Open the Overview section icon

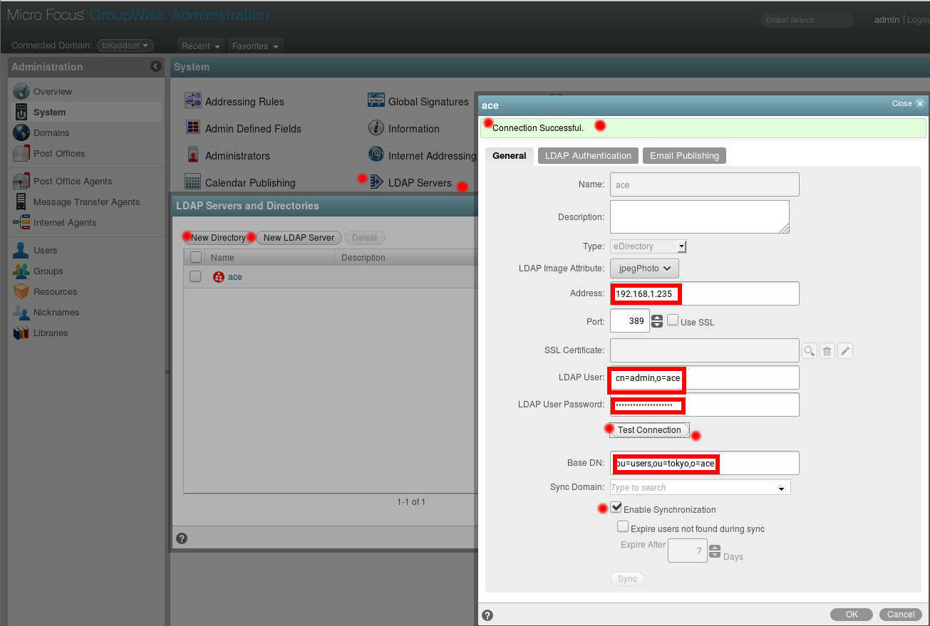pyautogui.click(x=21, y=91)
